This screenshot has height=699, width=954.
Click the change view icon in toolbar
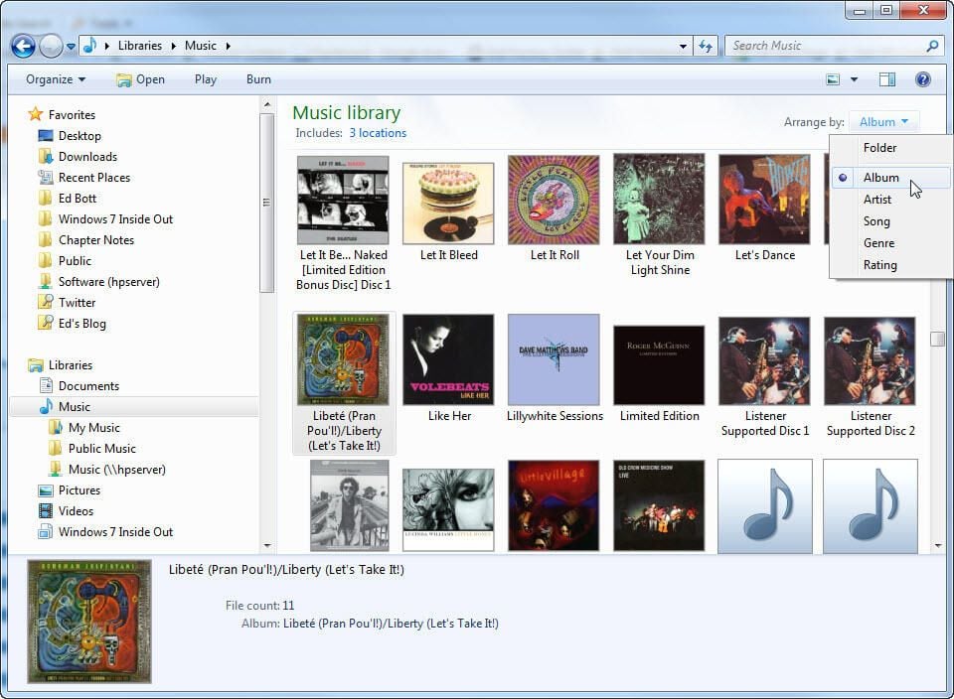click(833, 79)
